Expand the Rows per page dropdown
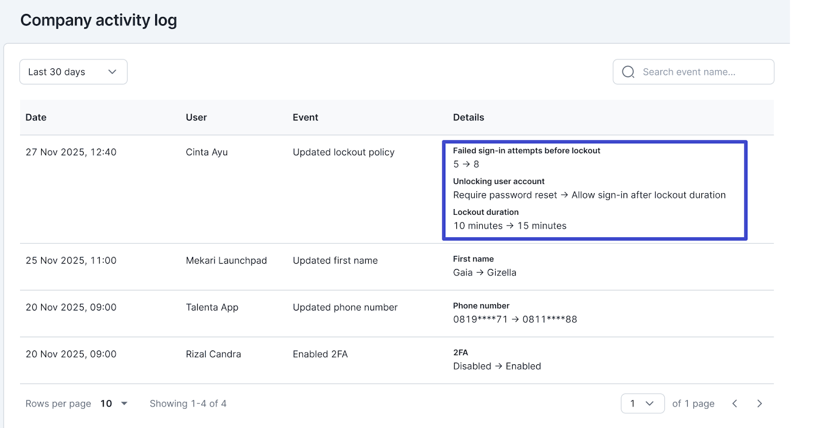822x428 pixels. pyautogui.click(x=114, y=404)
